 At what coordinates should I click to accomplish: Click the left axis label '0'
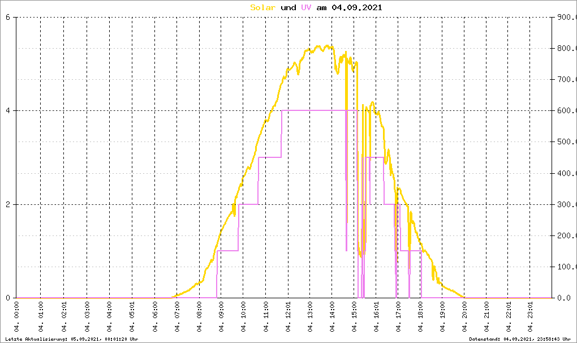(x=8, y=298)
